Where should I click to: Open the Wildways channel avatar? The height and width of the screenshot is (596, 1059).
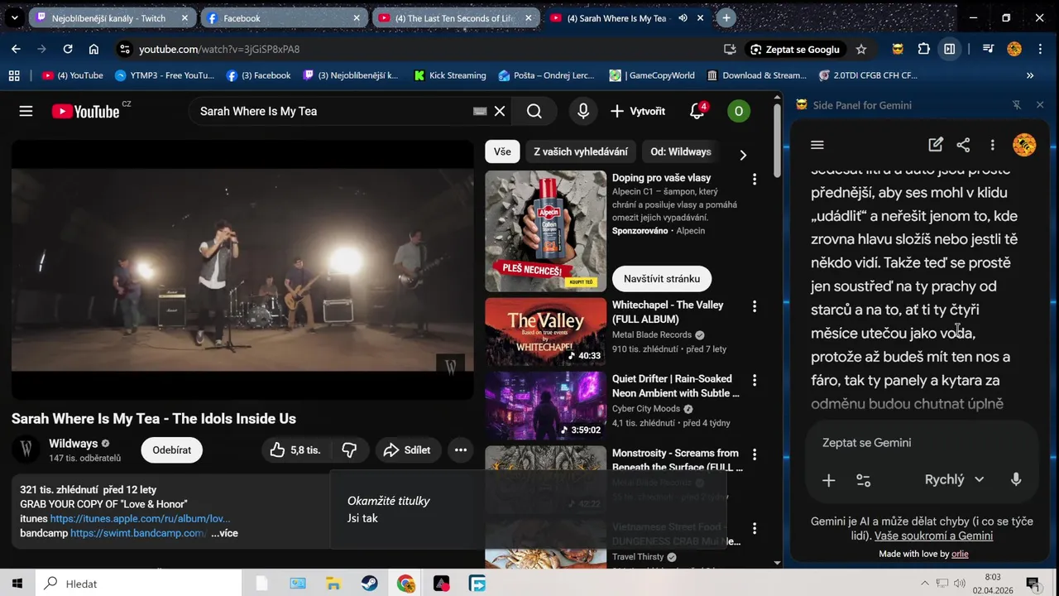(x=26, y=449)
